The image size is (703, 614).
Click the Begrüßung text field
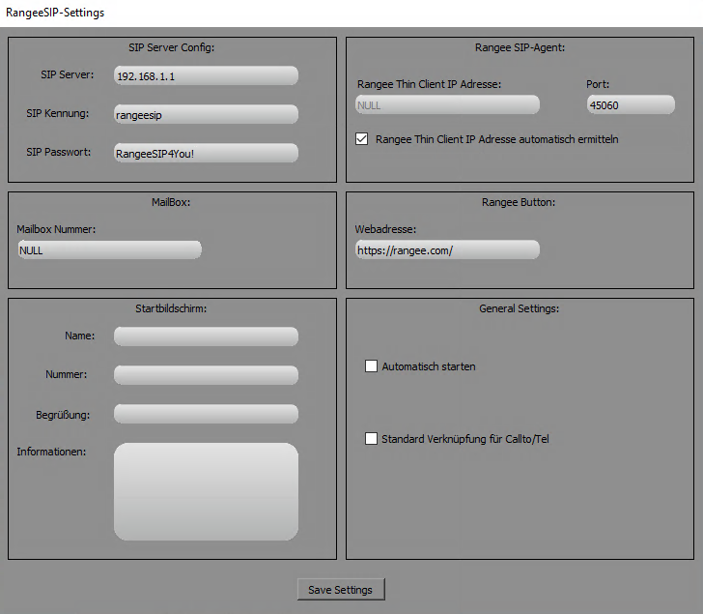(x=206, y=414)
